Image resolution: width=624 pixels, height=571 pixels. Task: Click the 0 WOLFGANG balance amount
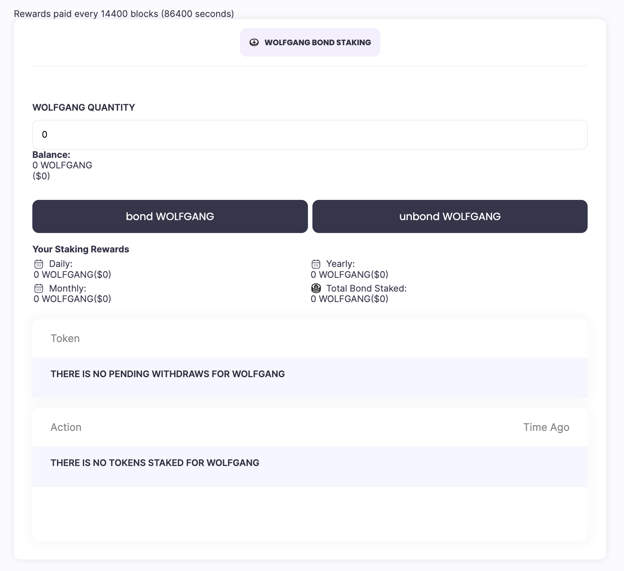point(62,165)
